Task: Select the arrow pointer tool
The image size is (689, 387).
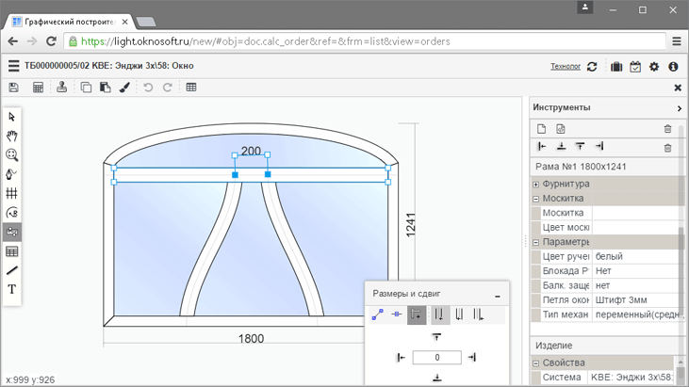Action: 12,117
